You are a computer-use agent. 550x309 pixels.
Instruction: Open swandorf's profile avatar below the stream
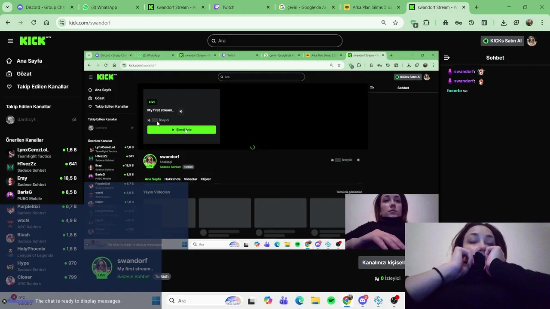coord(102,267)
